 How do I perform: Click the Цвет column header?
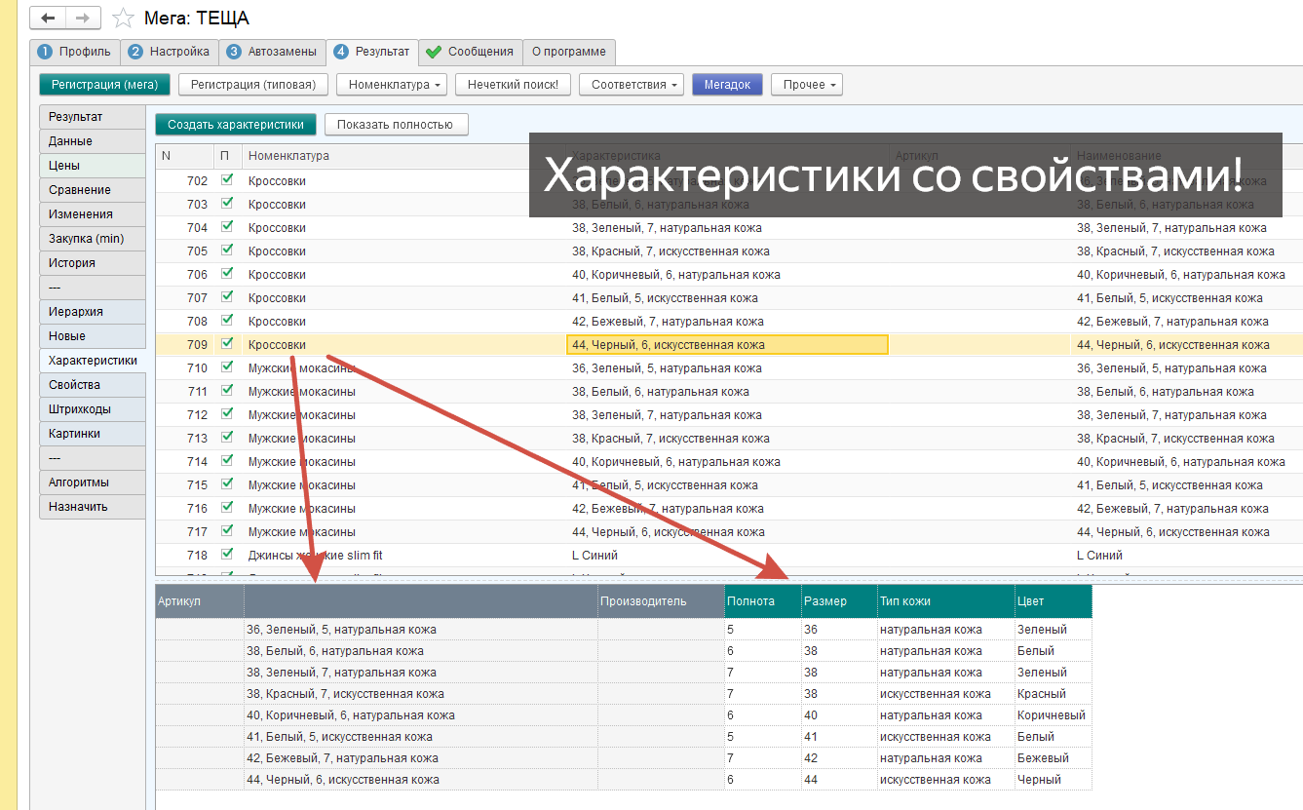coord(1054,601)
